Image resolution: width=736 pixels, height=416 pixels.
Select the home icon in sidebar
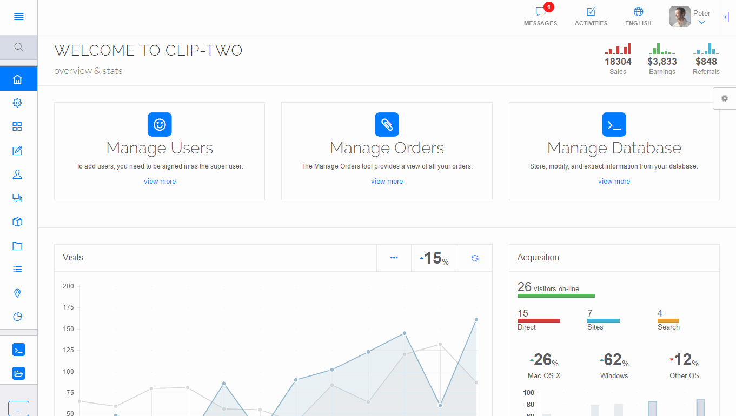pos(18,79)
